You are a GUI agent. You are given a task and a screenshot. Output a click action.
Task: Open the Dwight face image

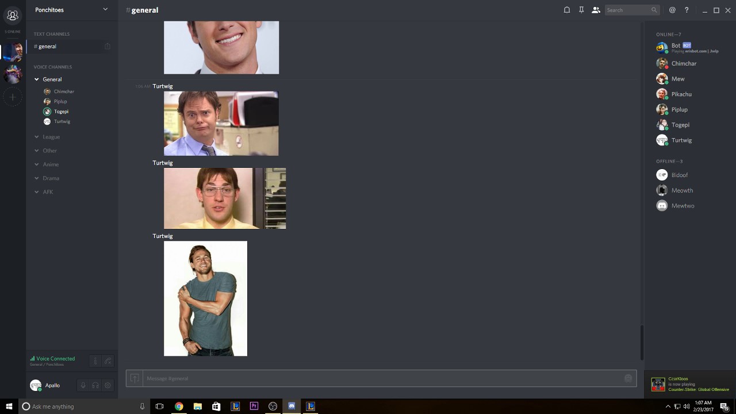click(x=221, y=124)
